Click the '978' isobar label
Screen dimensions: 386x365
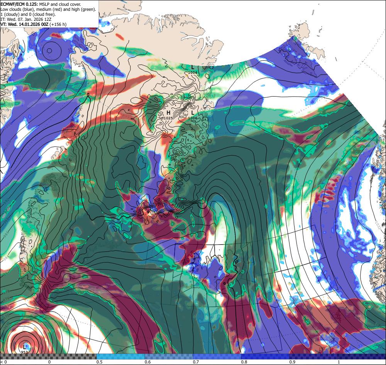click(x=6, y=292)
